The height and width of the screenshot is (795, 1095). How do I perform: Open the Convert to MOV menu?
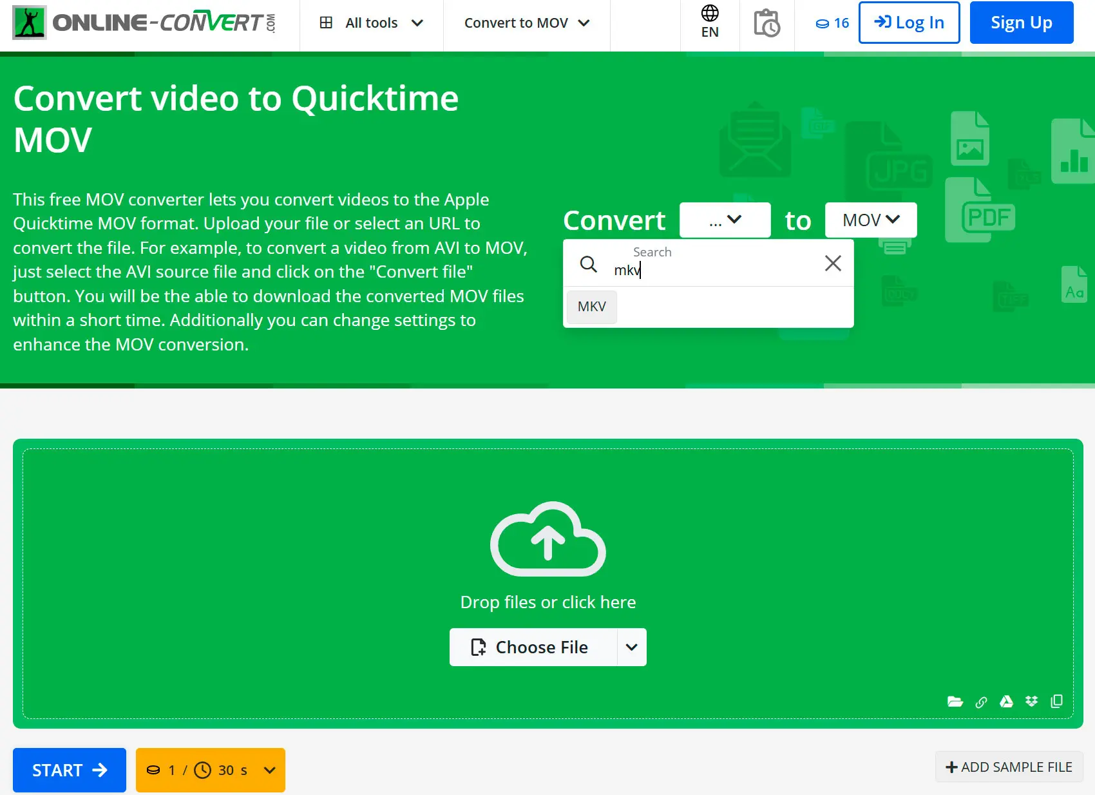(x=526, y=23)
